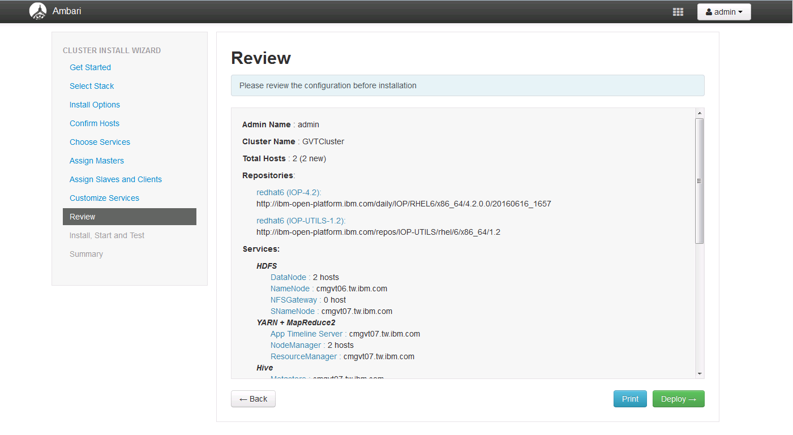The image size is (793, 435).
Task: Open Choose Services step
Action: pyautogui.click(x=100, y=142)
